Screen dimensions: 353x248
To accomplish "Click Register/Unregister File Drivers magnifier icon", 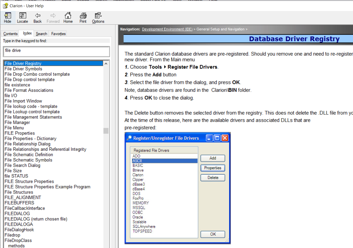I will coord(129,138).
